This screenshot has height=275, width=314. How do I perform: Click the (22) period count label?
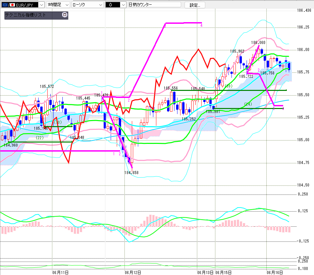coord(40,138)
